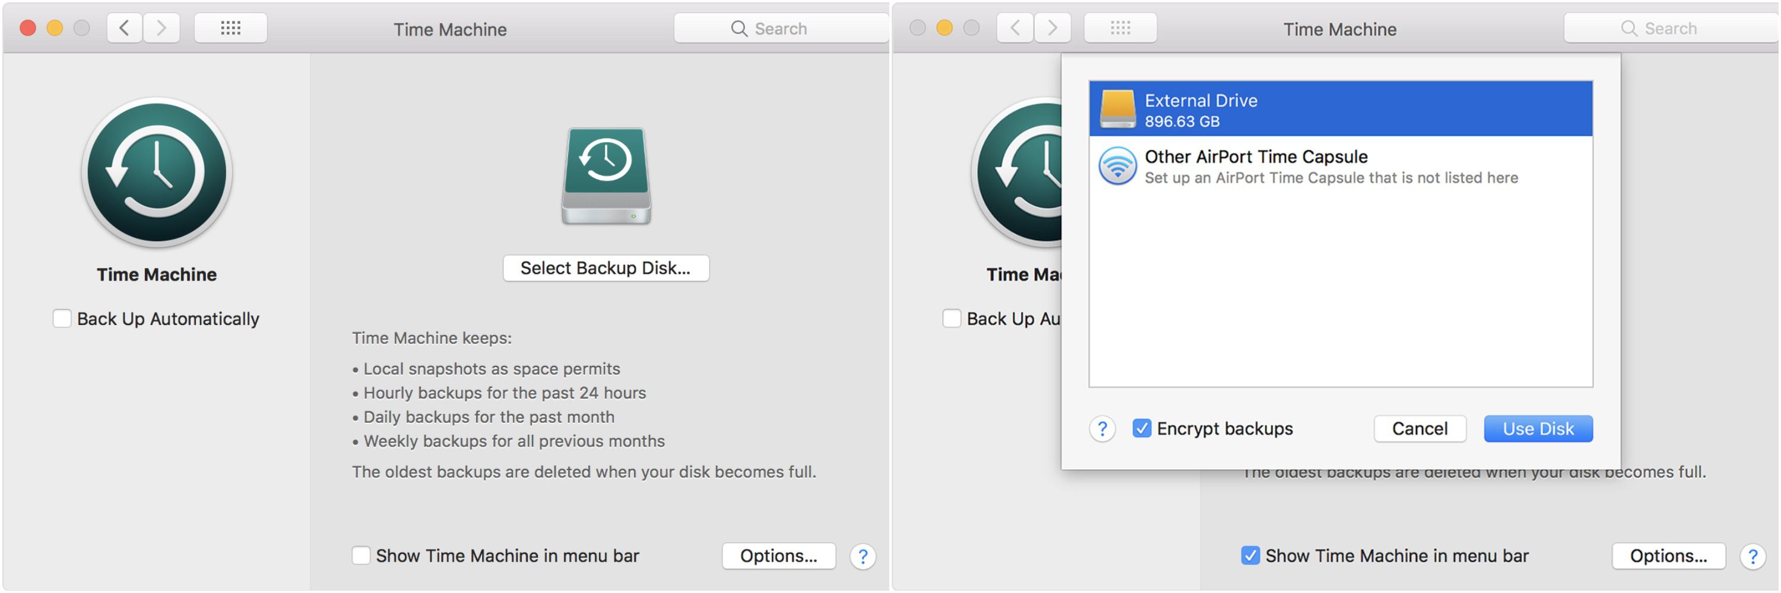Click Use Disk button
This screenshot has width=1781, height=593.
[x=1538, y=429]
